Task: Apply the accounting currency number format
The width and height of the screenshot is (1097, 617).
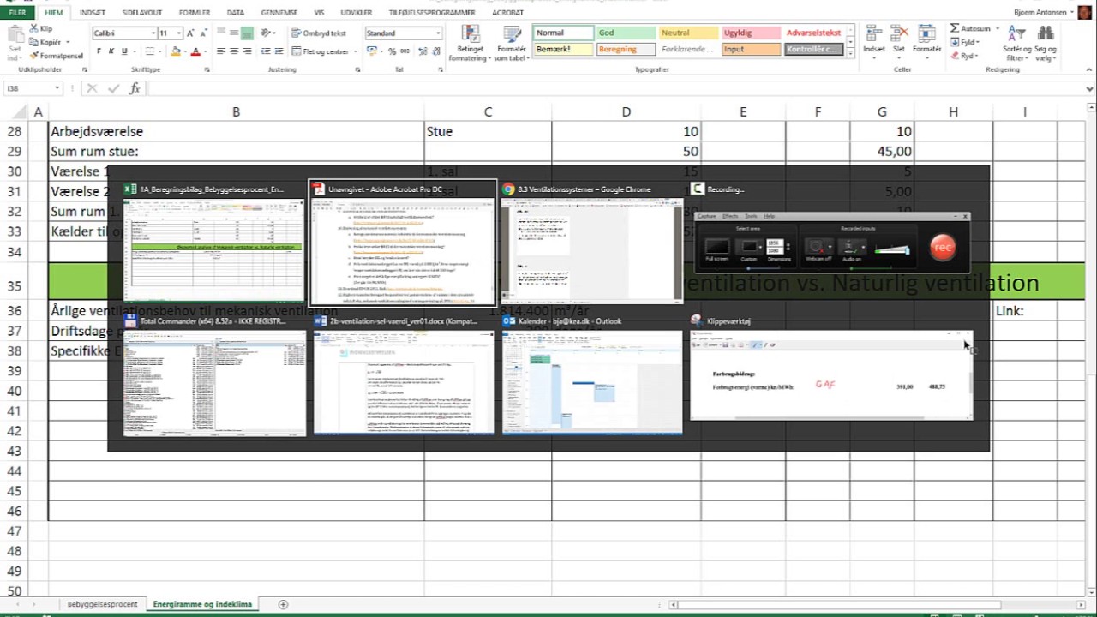Action: point(373,51)
